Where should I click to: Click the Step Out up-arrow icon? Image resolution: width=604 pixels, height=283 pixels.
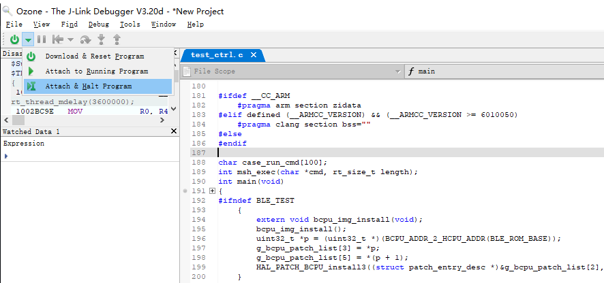click(117, 39)
